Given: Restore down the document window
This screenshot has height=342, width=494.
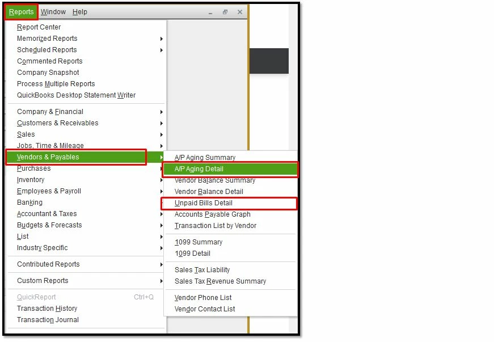Looking at the screenshot, I should click(x=225, y=12).
